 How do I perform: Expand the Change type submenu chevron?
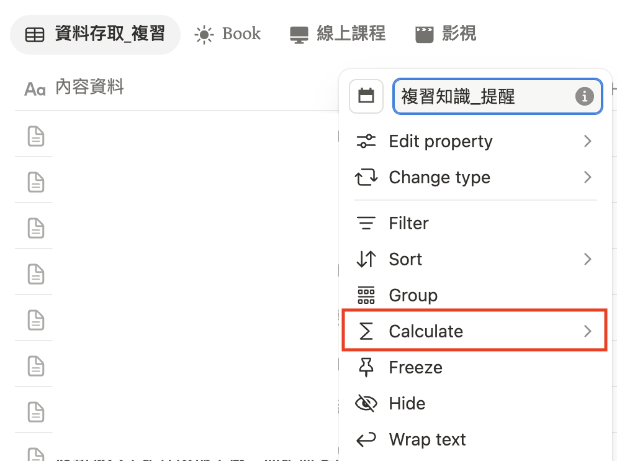[587, 178]
